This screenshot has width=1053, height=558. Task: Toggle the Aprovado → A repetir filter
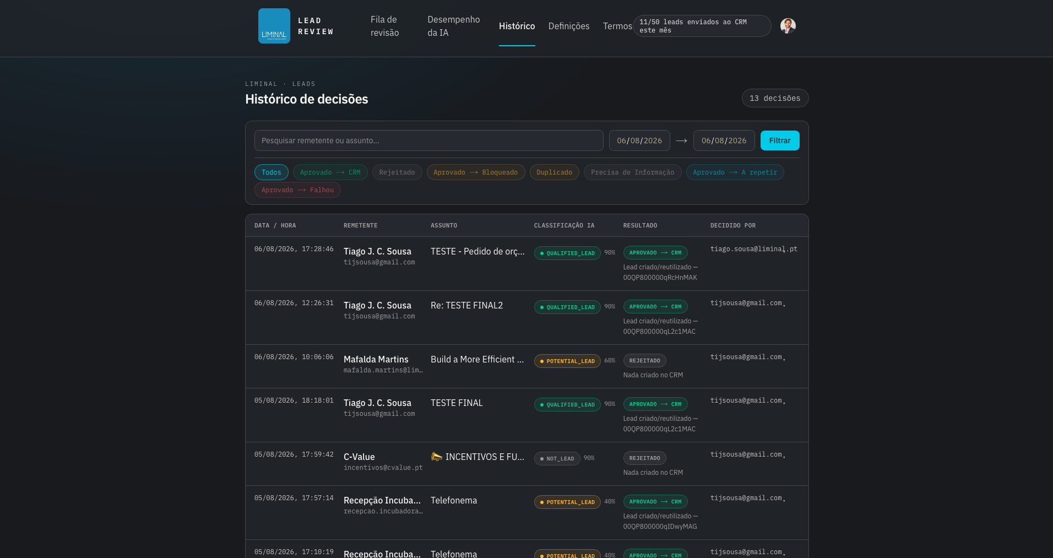(735, 172)
